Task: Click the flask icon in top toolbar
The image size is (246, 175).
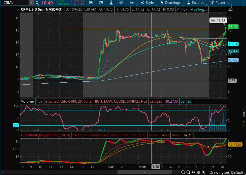Action: point(110,3)
